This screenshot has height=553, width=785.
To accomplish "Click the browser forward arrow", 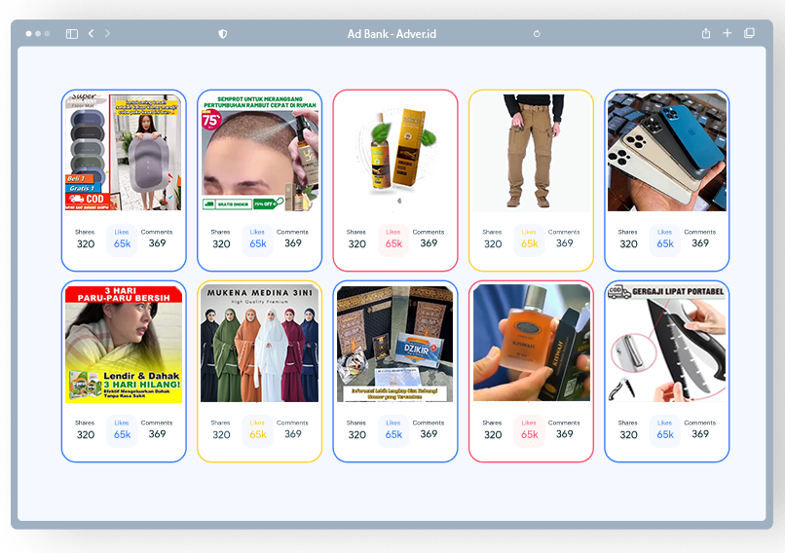I will click(107, 34).
